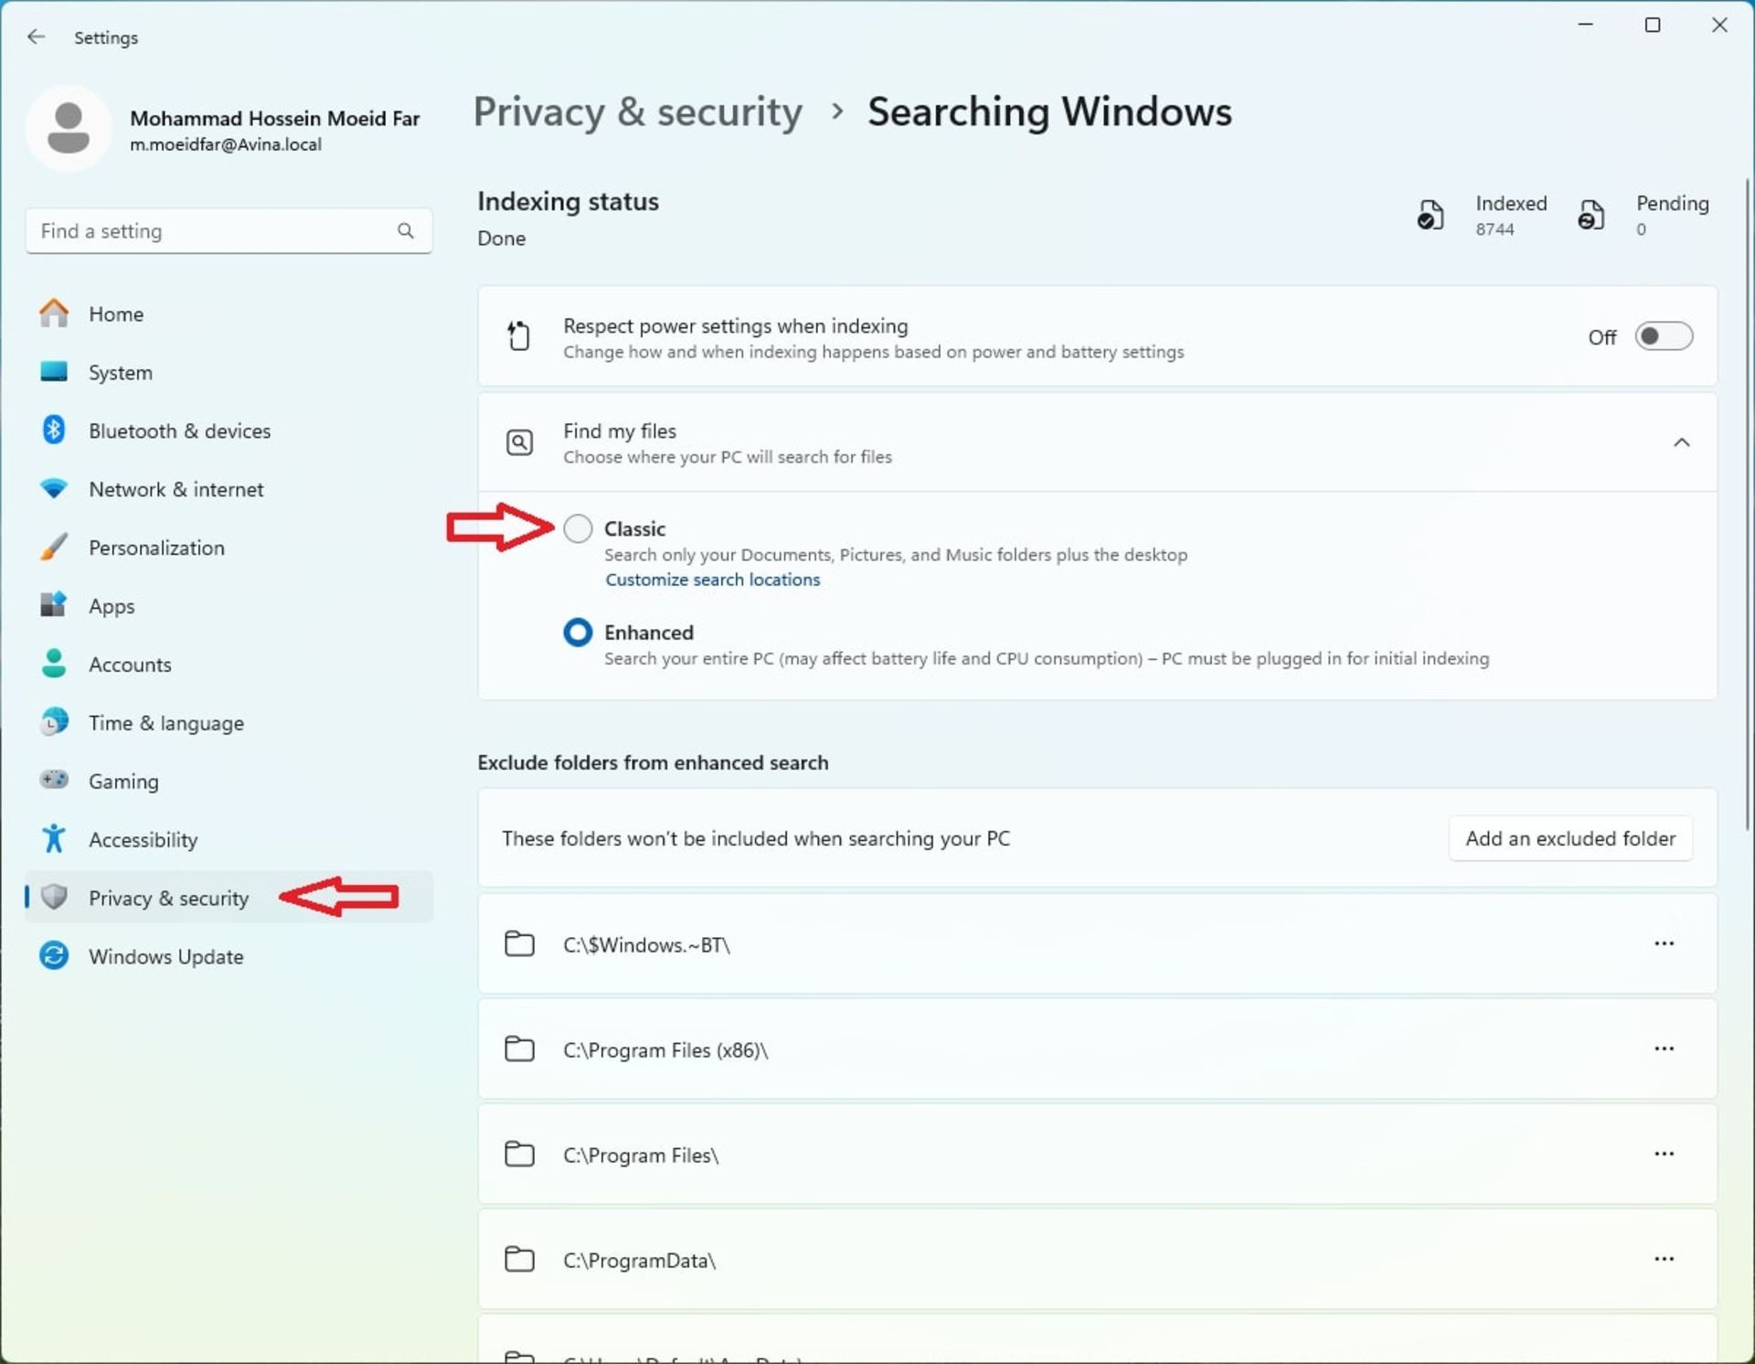Select the Enhanced search radio button
1755x1364 pixels.
pyautogui.click(x=578, y=632)
